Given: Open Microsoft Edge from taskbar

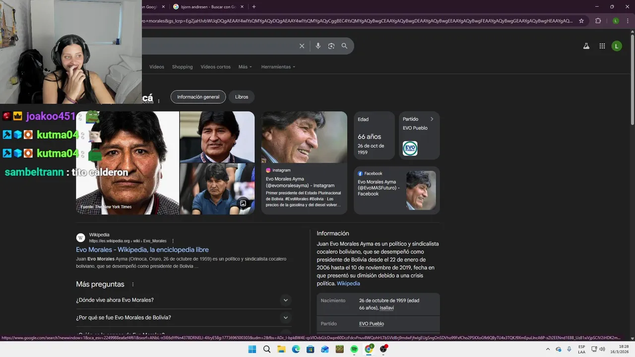Looking at the screenshot, I should point(296,349).
